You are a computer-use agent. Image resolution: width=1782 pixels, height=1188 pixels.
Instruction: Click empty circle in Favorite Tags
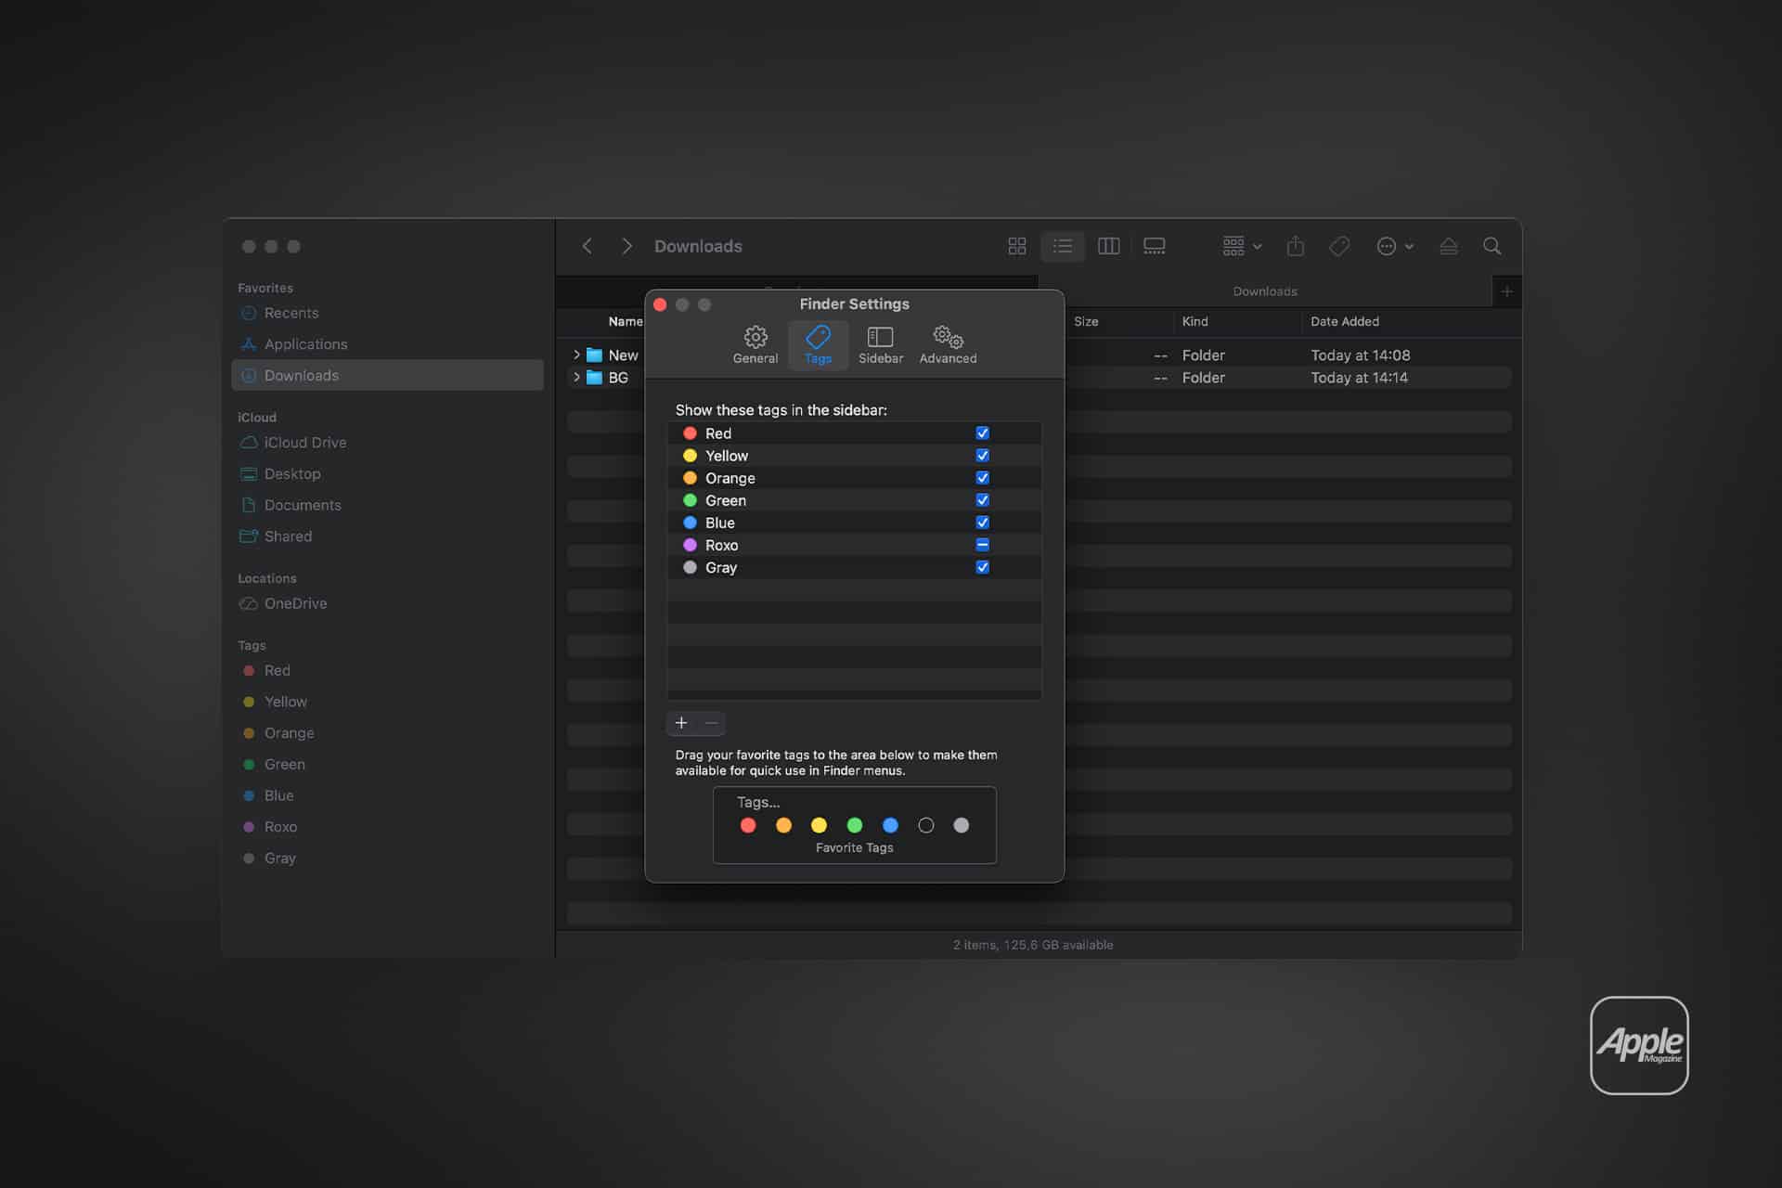click(x=925, y=825)
